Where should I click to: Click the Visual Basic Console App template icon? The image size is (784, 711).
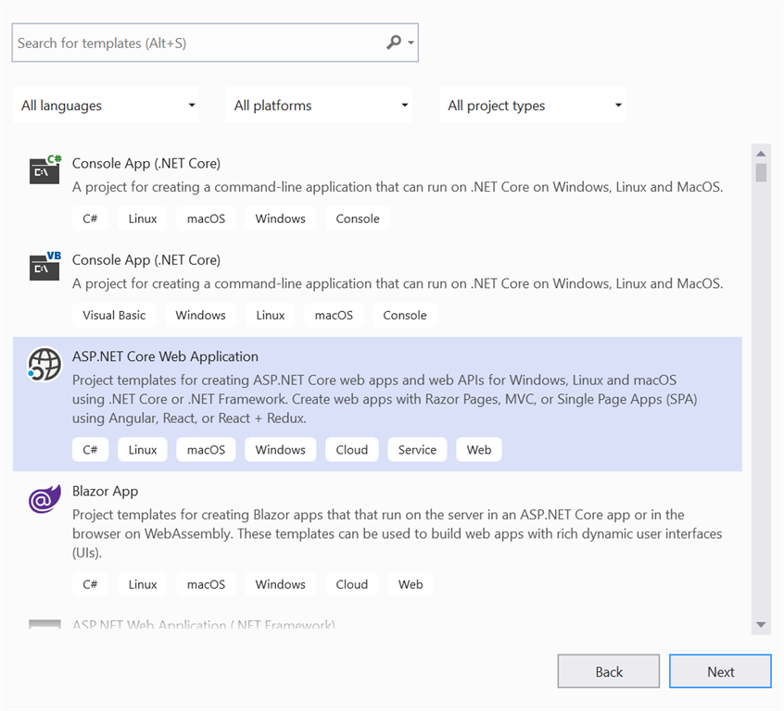(x=44, y=268)
